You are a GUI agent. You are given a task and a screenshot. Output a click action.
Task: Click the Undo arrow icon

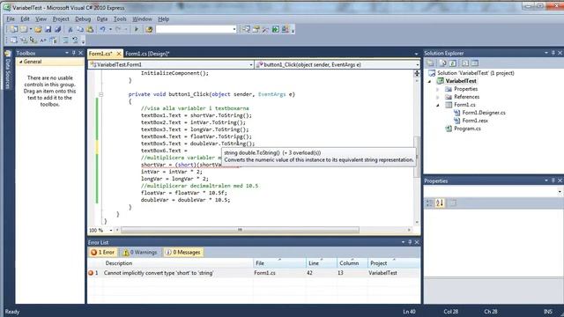pyautogui.click(x=102, y=29)
